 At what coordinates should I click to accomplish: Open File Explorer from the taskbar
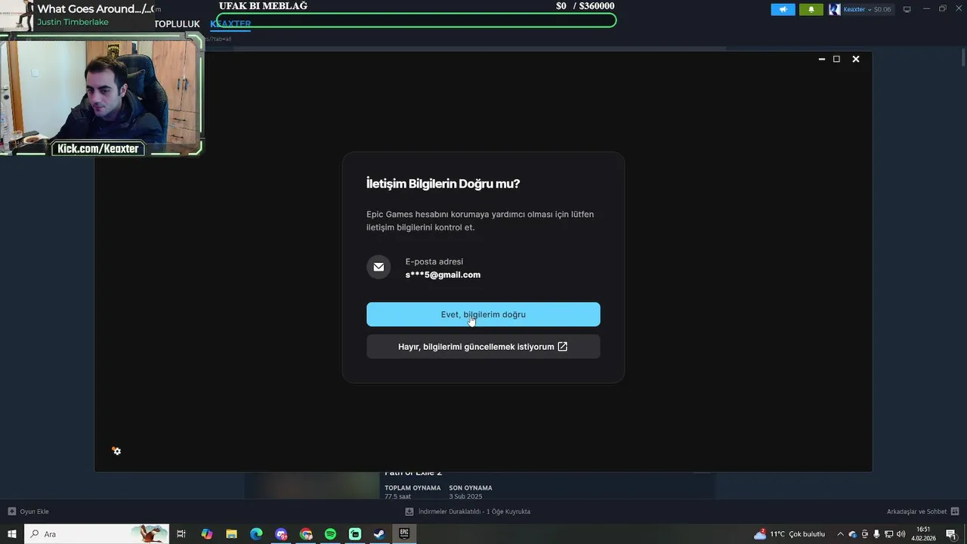pyautogui.click(x=231, y=534)
